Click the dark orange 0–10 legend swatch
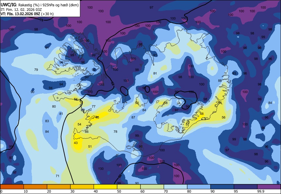Screen dimensions: 281x194 [x=12, y=187]
